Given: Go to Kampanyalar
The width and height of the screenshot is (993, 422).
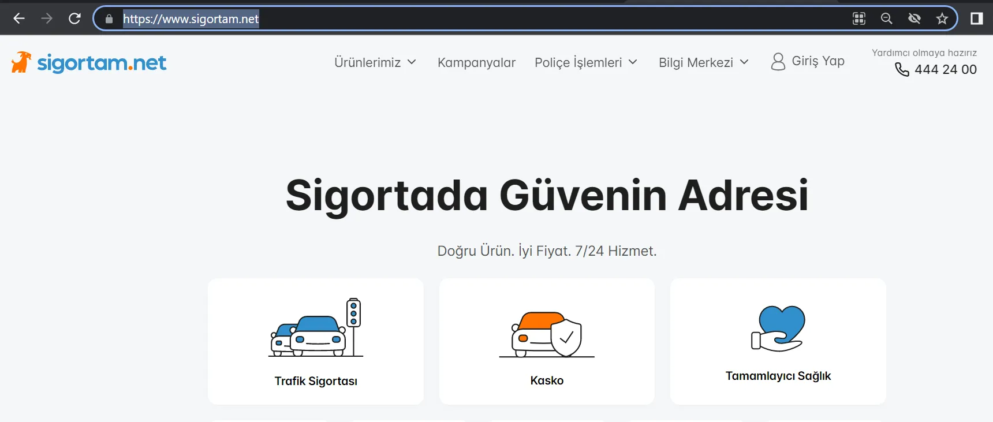Looking at the screenshot, I should pos(476,62).
